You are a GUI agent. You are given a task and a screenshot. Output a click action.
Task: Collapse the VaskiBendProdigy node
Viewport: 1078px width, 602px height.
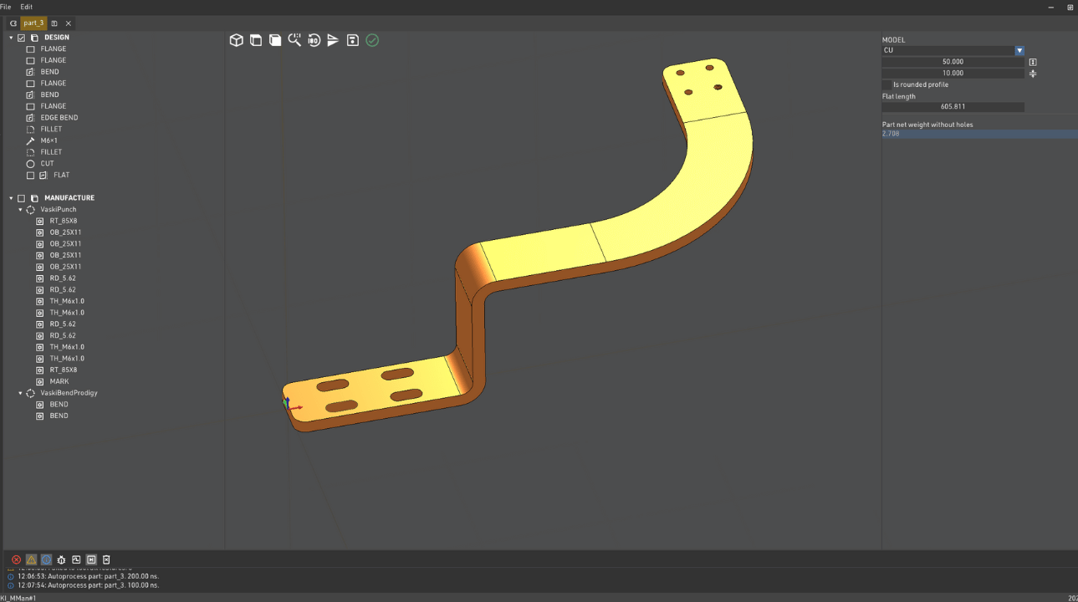click(20, 393)
